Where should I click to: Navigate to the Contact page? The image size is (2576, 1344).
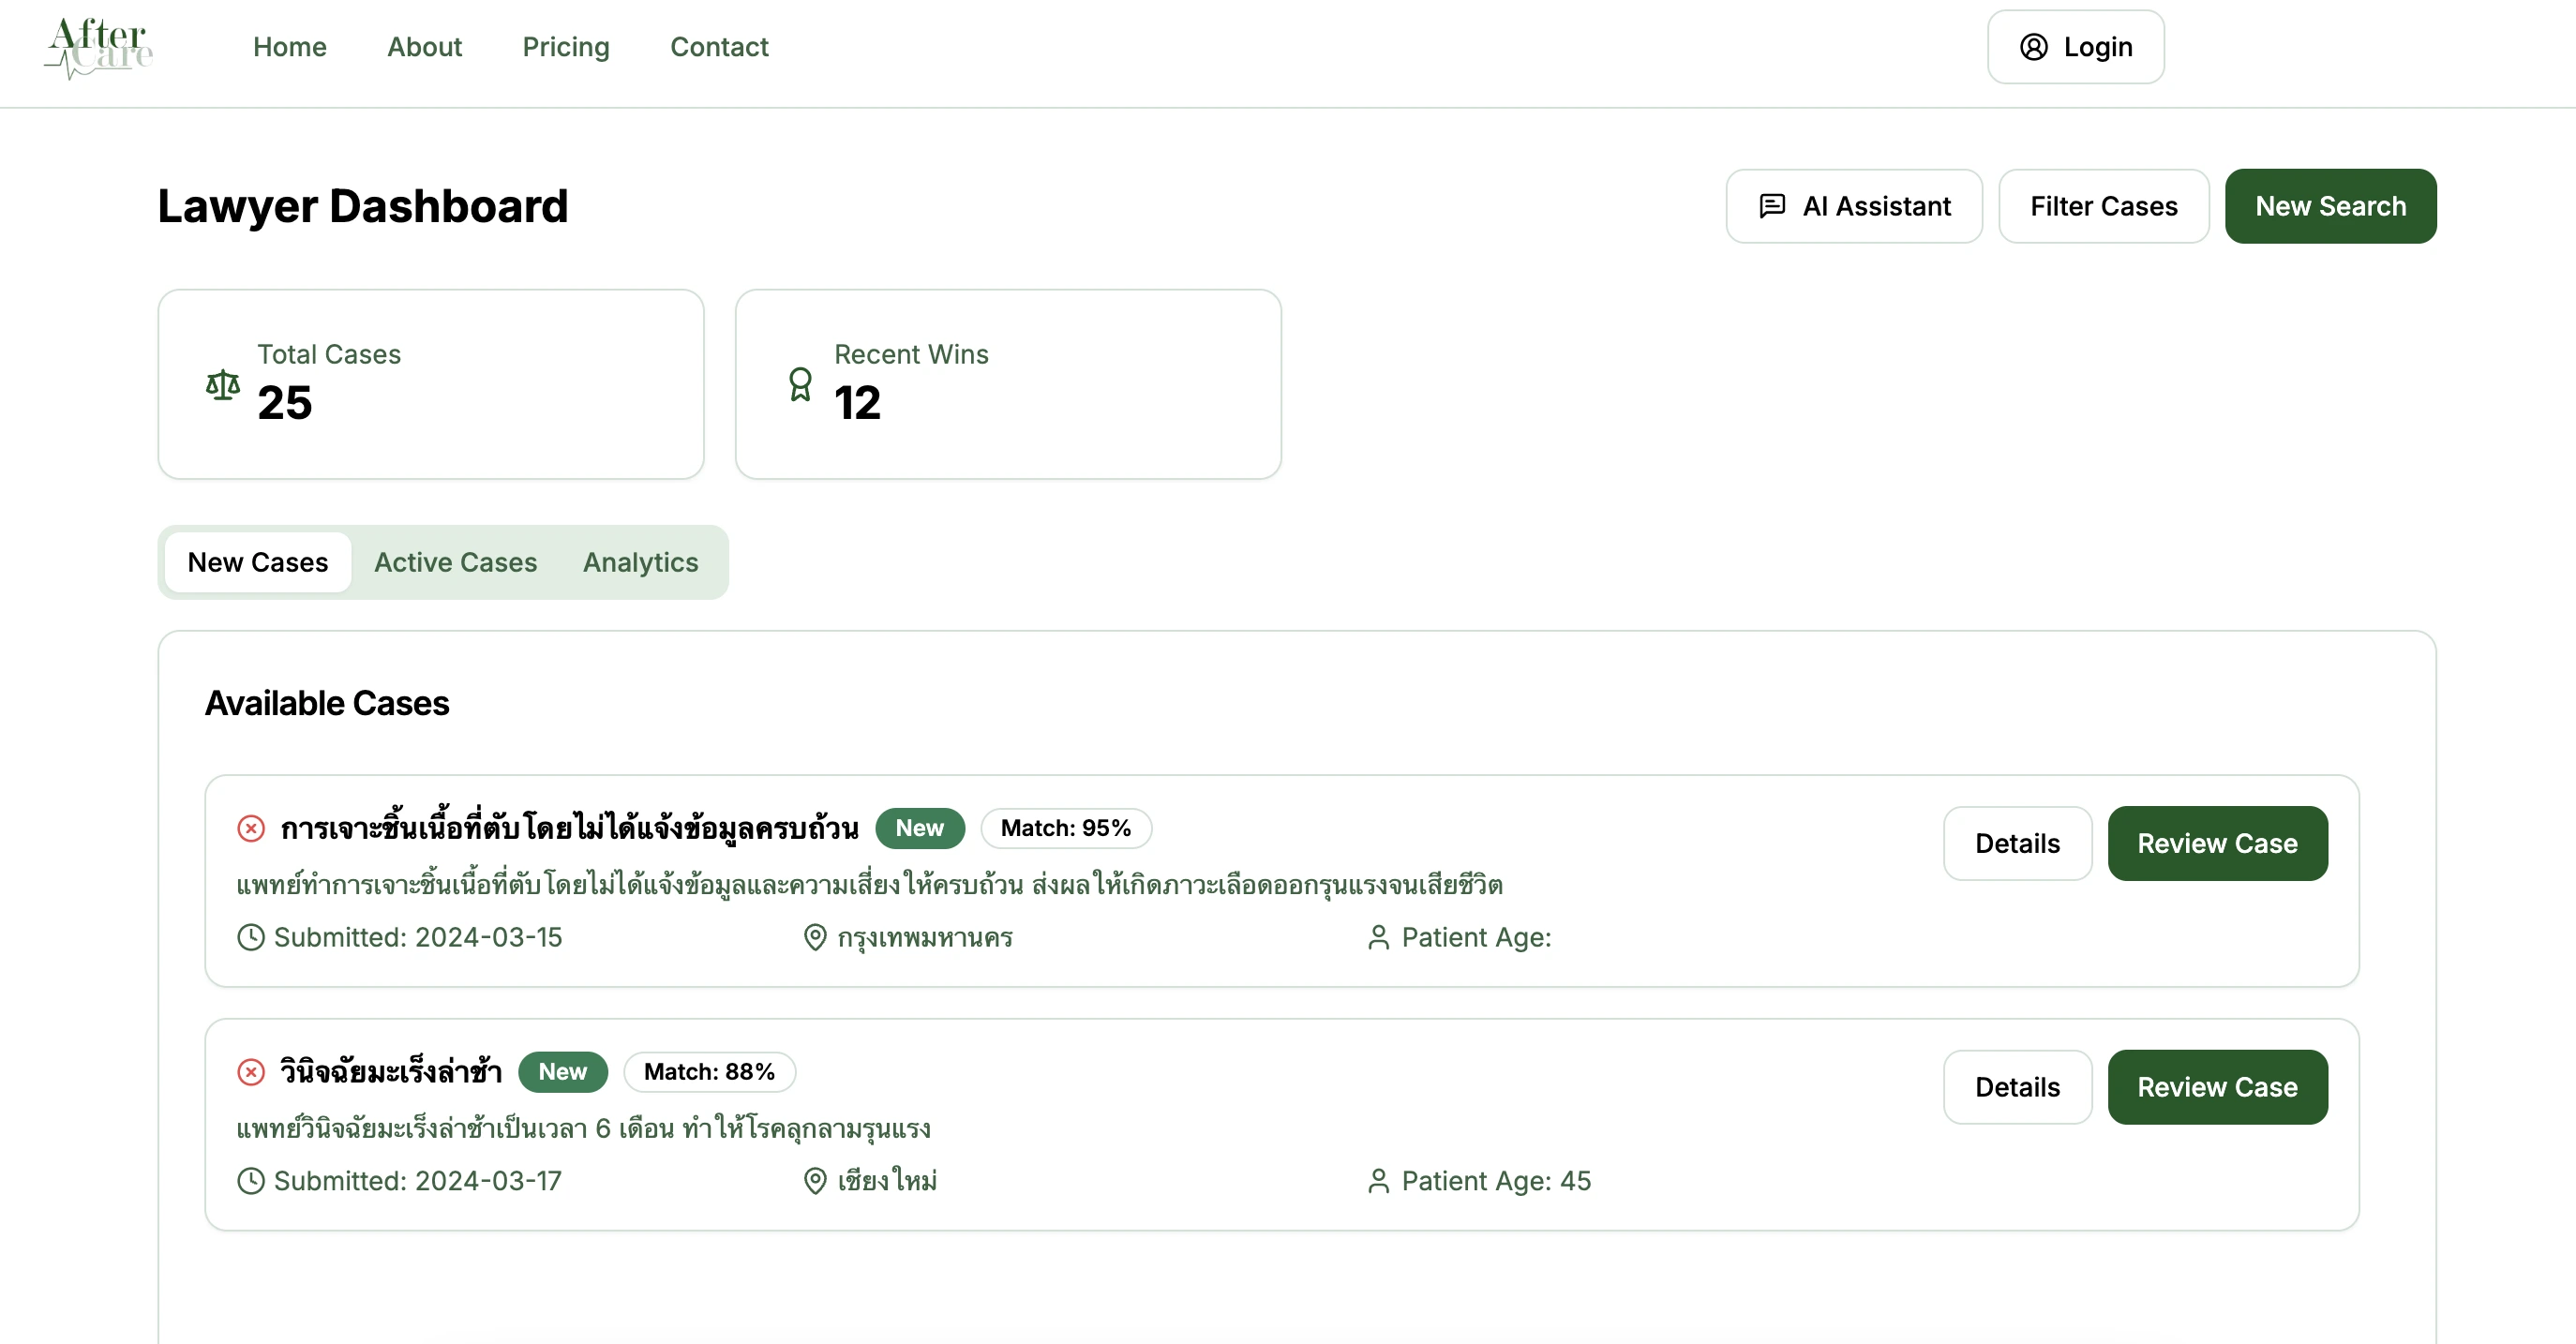(719, 47)
